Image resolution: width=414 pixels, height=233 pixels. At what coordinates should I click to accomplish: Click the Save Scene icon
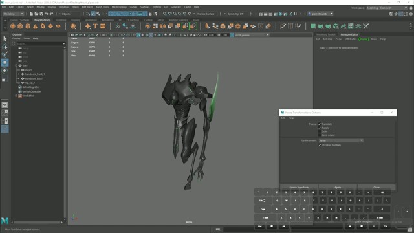[41, 14]
